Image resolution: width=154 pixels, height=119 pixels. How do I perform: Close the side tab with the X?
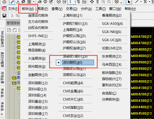(2, 114)
